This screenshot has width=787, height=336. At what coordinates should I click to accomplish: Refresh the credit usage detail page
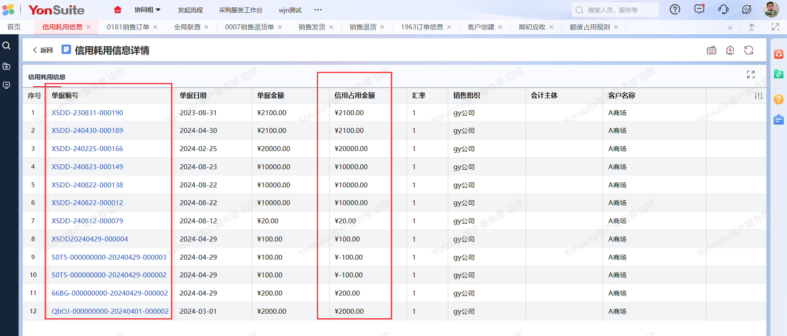[x=749, y=50]
